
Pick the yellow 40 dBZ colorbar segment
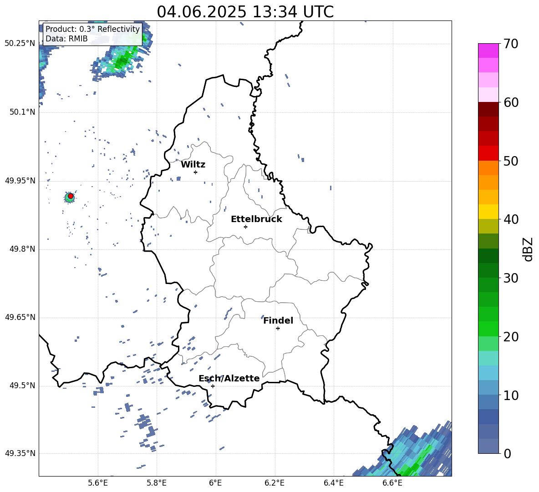pos(488,212)
